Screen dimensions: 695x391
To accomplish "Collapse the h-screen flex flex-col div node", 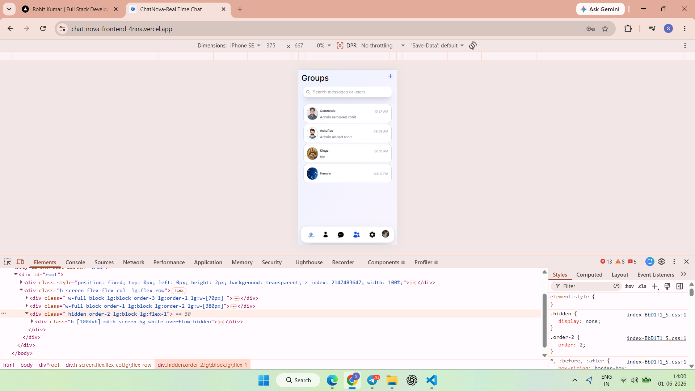I will [x=21, y=290].
